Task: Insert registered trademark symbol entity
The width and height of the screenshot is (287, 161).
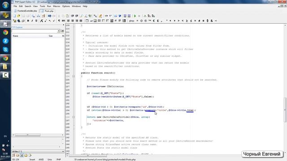Action: (x=145, y=21)
